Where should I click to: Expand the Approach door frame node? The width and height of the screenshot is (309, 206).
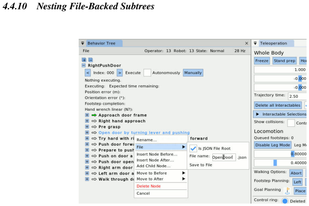tap(87, 115)
